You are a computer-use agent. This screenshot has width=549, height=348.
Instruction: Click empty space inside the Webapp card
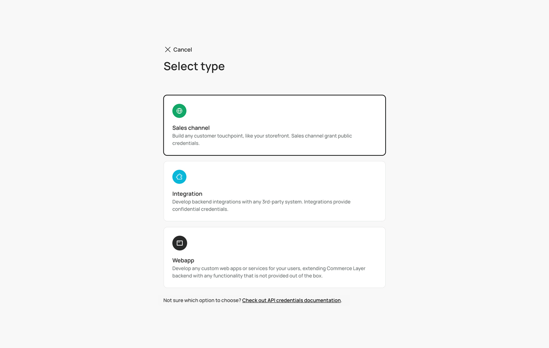[x=300, y=244]
